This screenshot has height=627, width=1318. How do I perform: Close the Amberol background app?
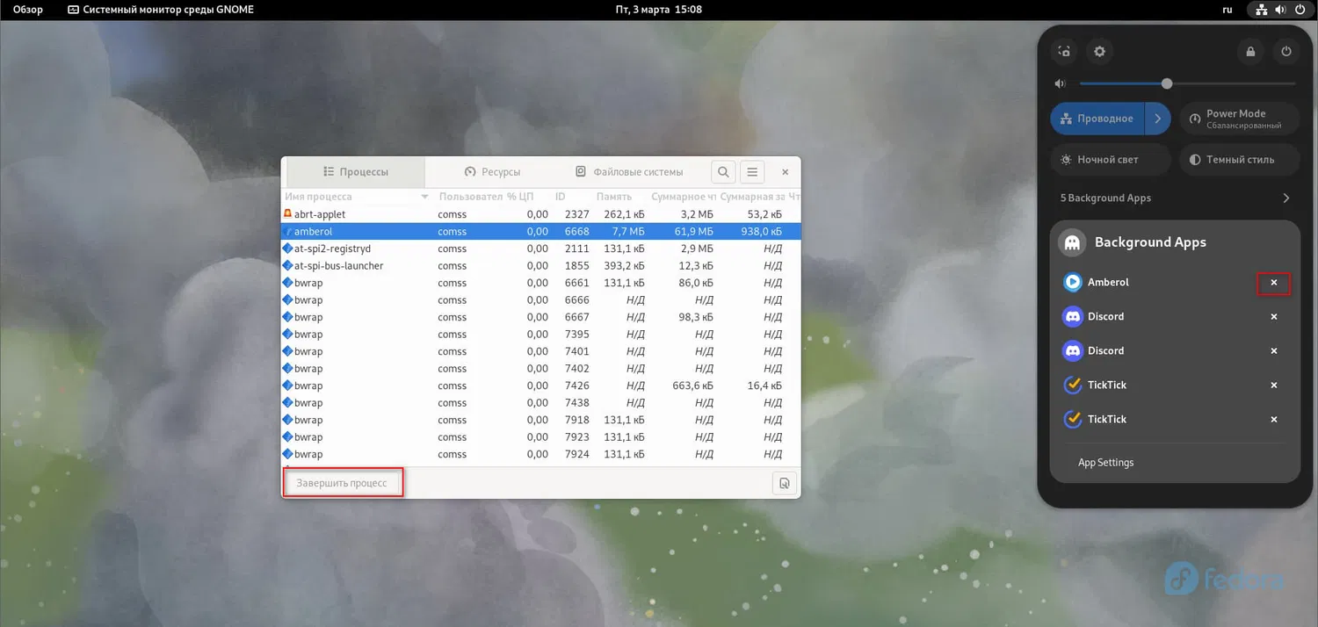tap(1274, 283)
